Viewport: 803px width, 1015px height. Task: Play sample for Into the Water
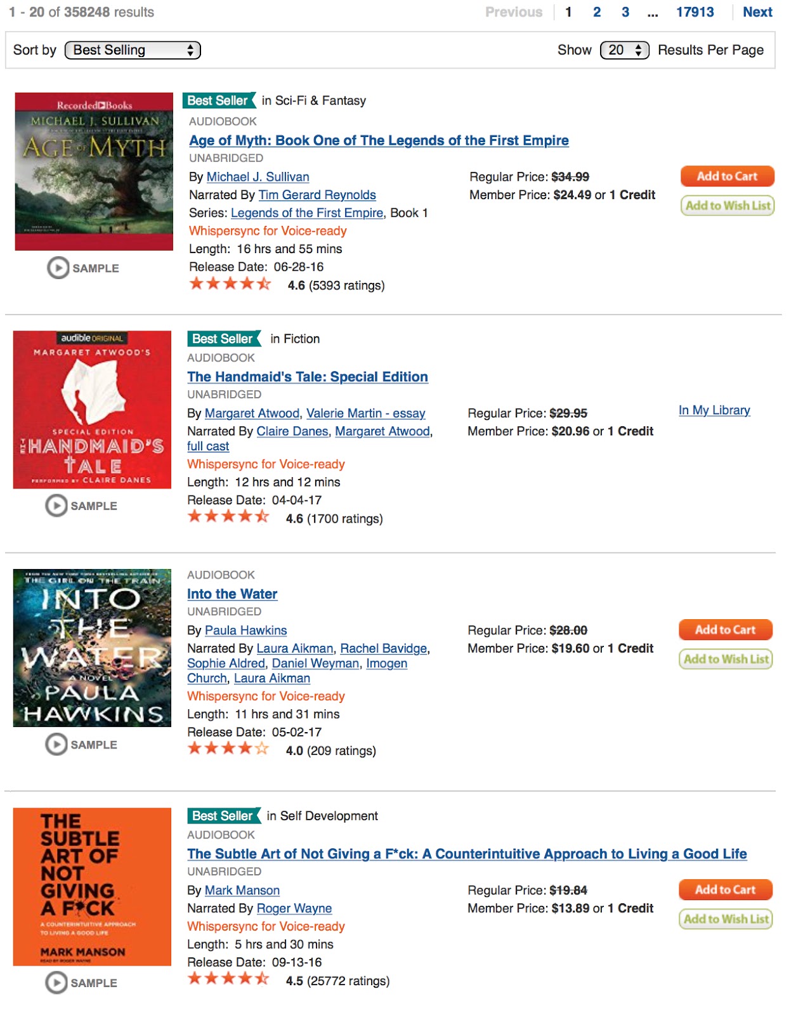[81, 744]
